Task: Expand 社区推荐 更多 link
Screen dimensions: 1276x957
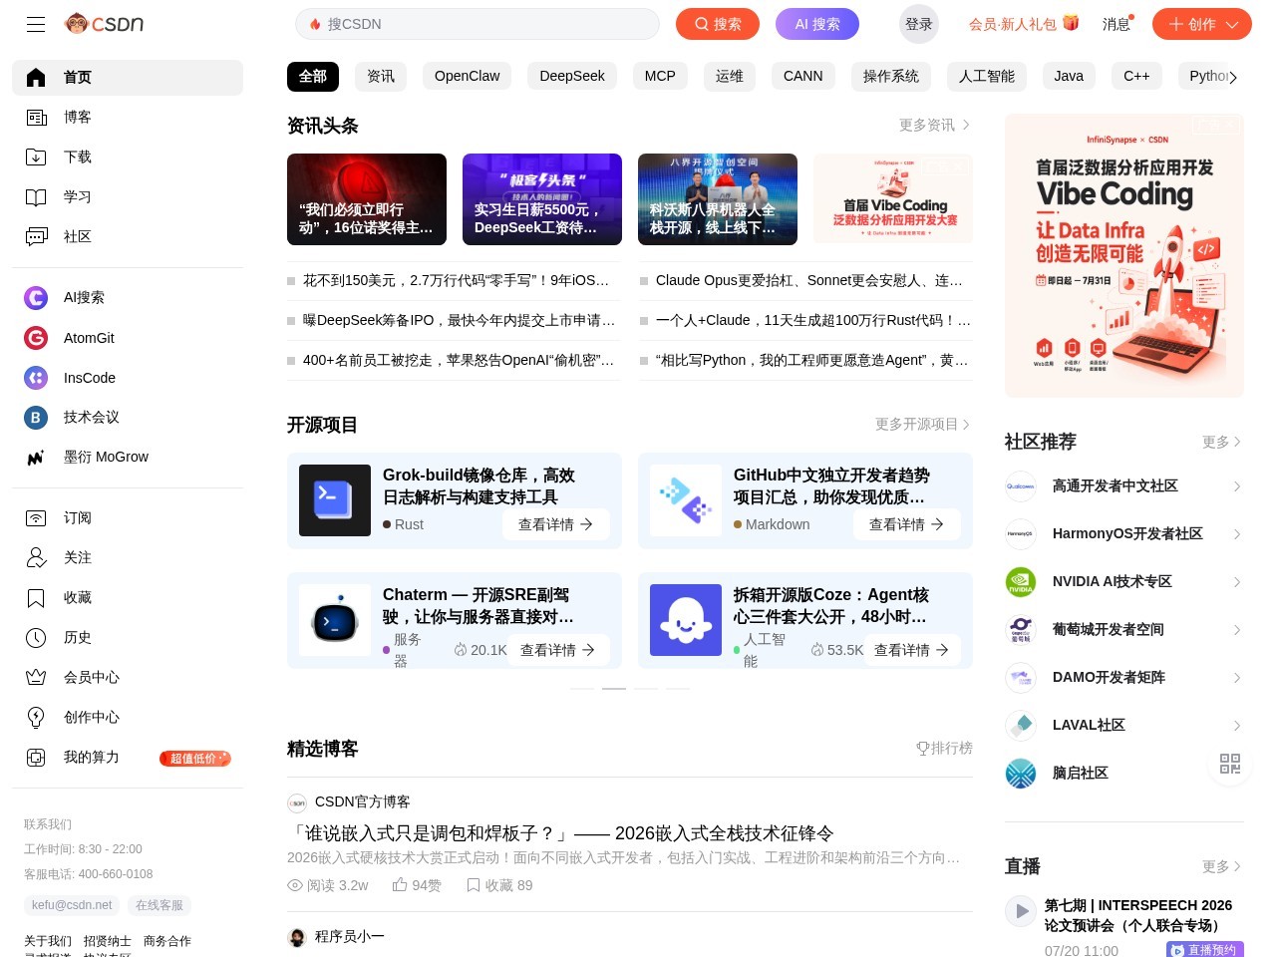Action: point(1222,442)
